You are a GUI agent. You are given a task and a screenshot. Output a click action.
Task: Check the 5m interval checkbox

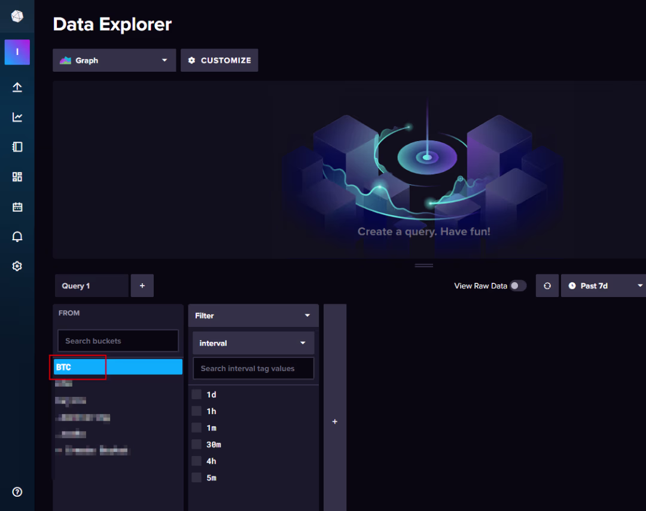pyautogui.click(x=197, y=478)
